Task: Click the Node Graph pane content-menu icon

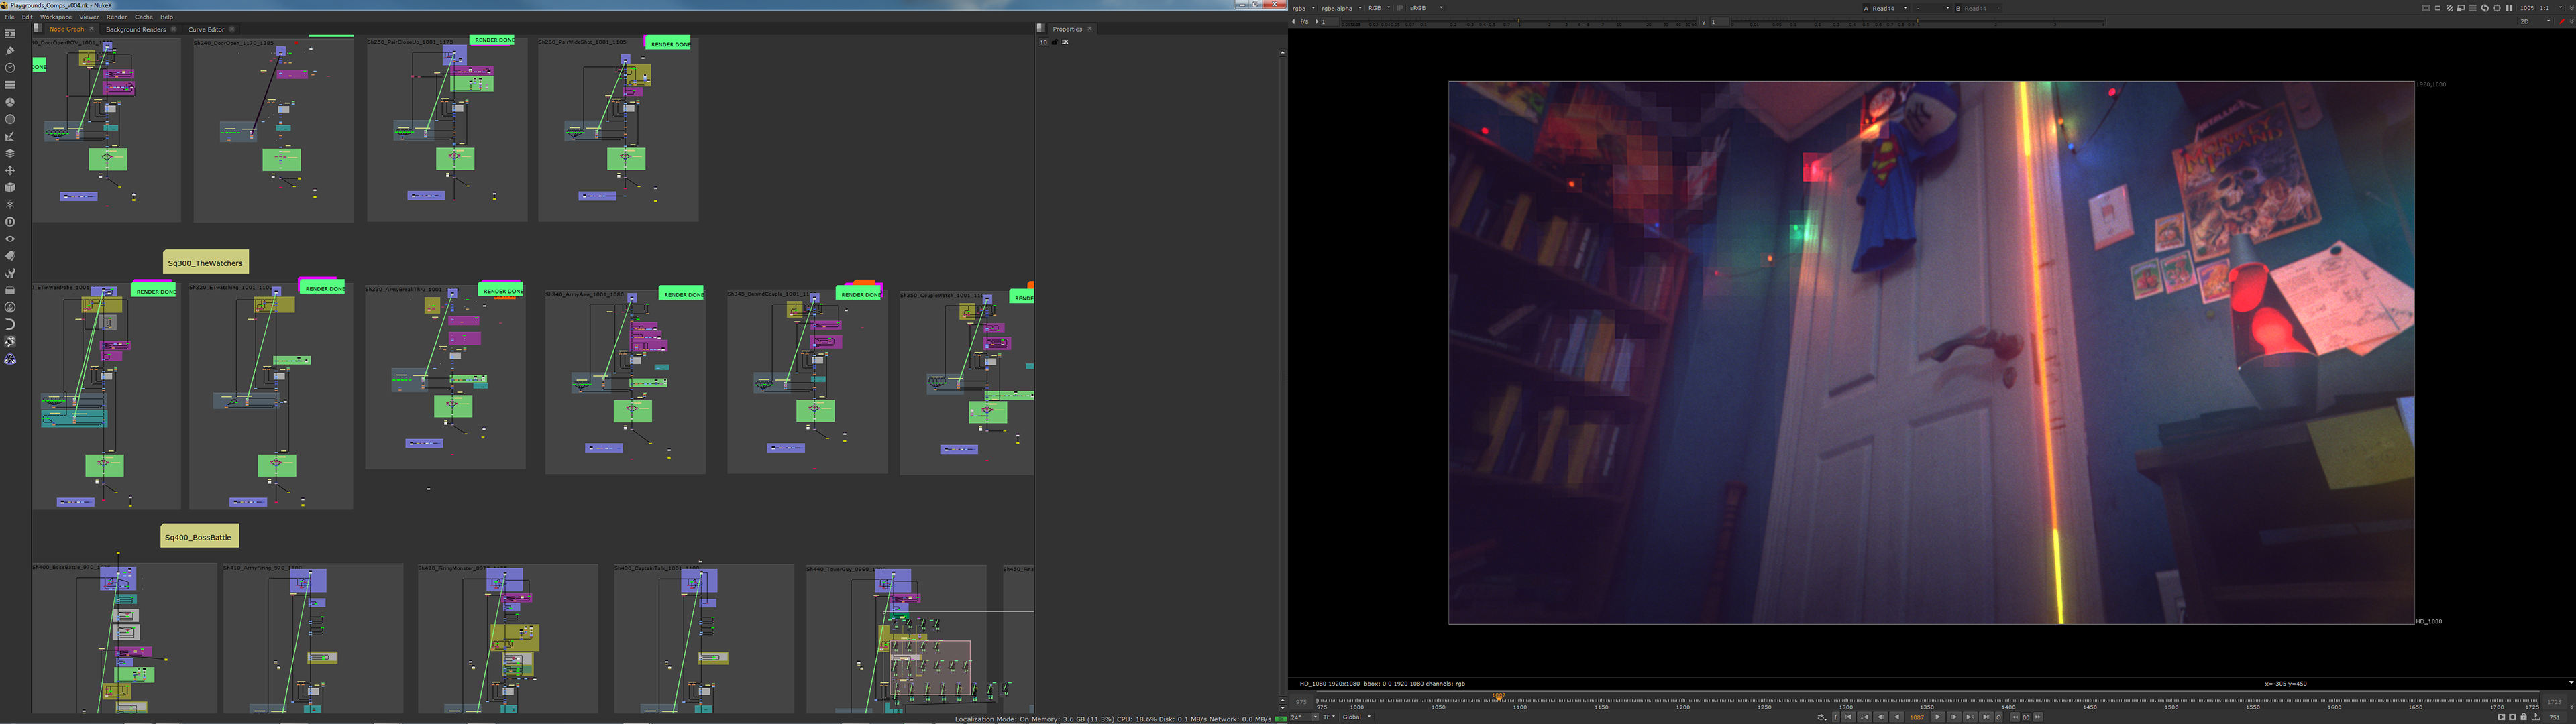Action: pos(37,28)
